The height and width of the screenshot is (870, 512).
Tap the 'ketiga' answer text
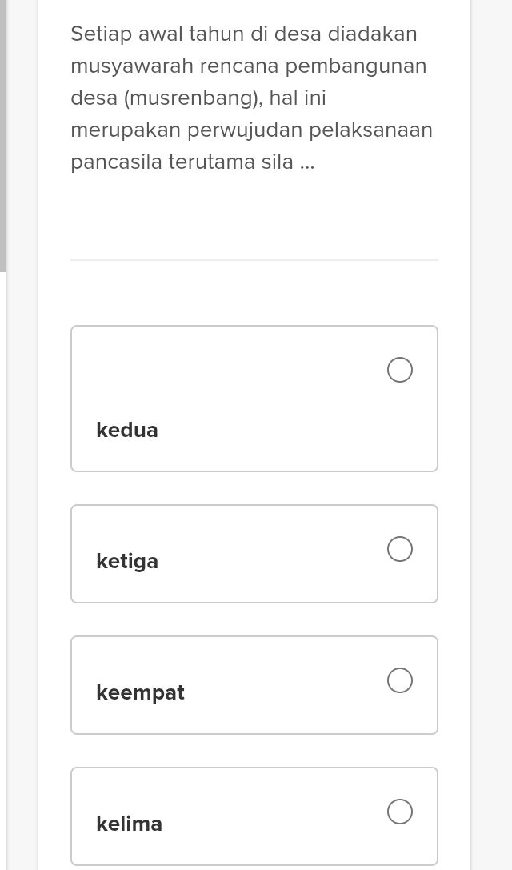click(x=126, y=561)
